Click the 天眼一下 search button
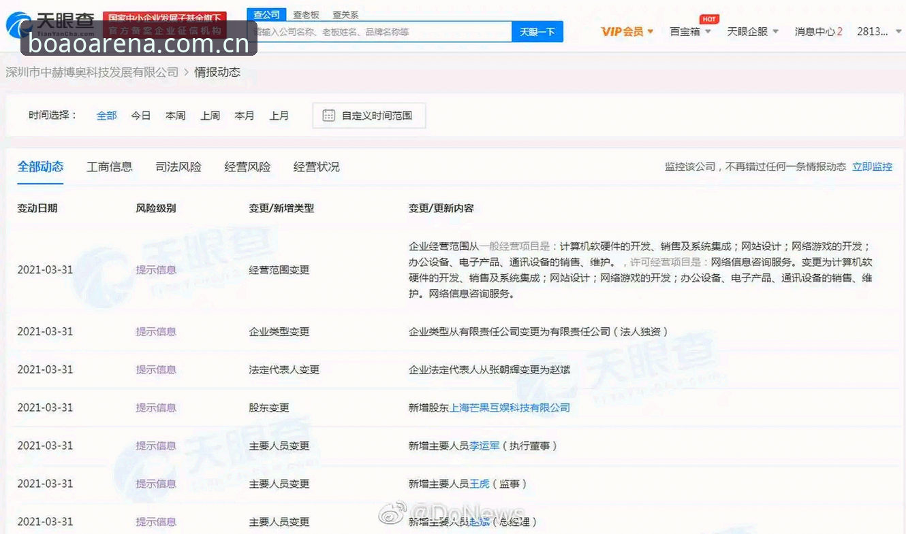 (x=537, y=32)
